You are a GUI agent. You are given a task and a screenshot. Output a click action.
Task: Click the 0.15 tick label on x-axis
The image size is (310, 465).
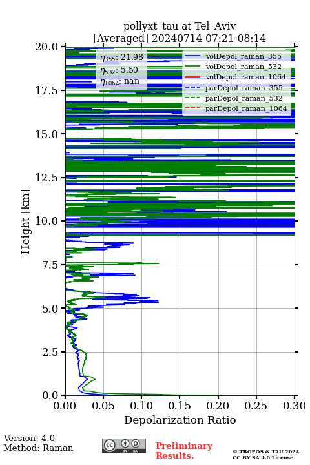coord(180,406)
